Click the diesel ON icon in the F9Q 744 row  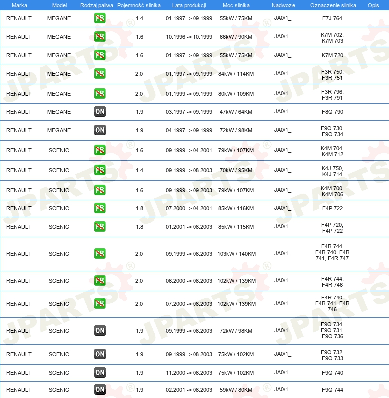(x=99, y=390)
